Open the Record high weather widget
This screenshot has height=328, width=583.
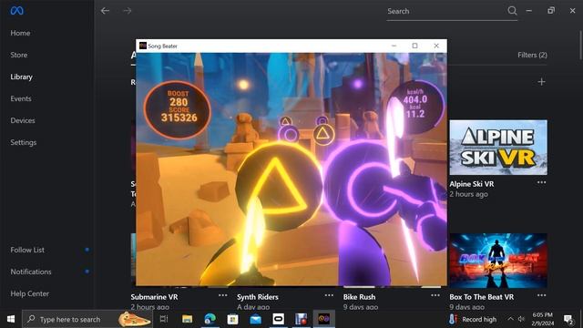point(473,319)
